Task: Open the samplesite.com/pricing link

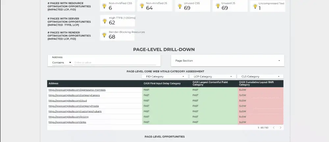Action: [x=68, y=117]
